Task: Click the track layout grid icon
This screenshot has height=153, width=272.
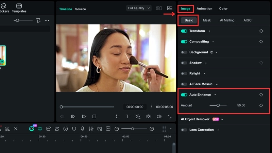Action: point(164,129)
